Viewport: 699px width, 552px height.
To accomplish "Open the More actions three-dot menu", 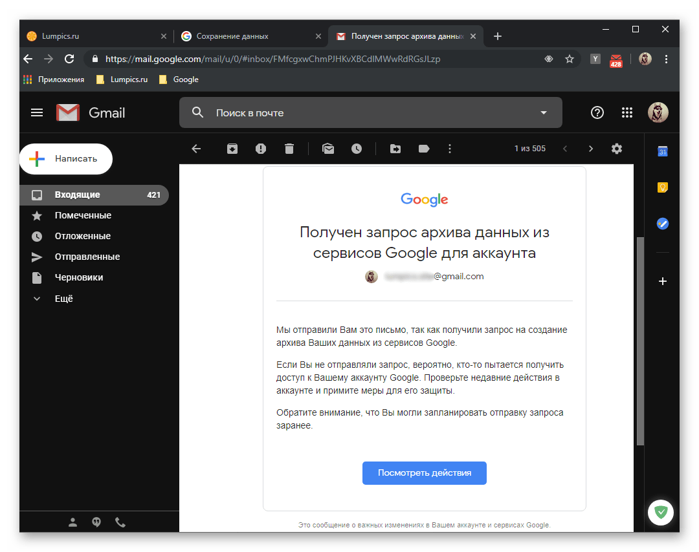I will [x=449, y=149].
